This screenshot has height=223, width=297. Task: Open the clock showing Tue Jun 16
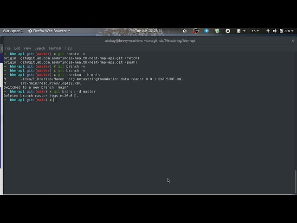148,31
